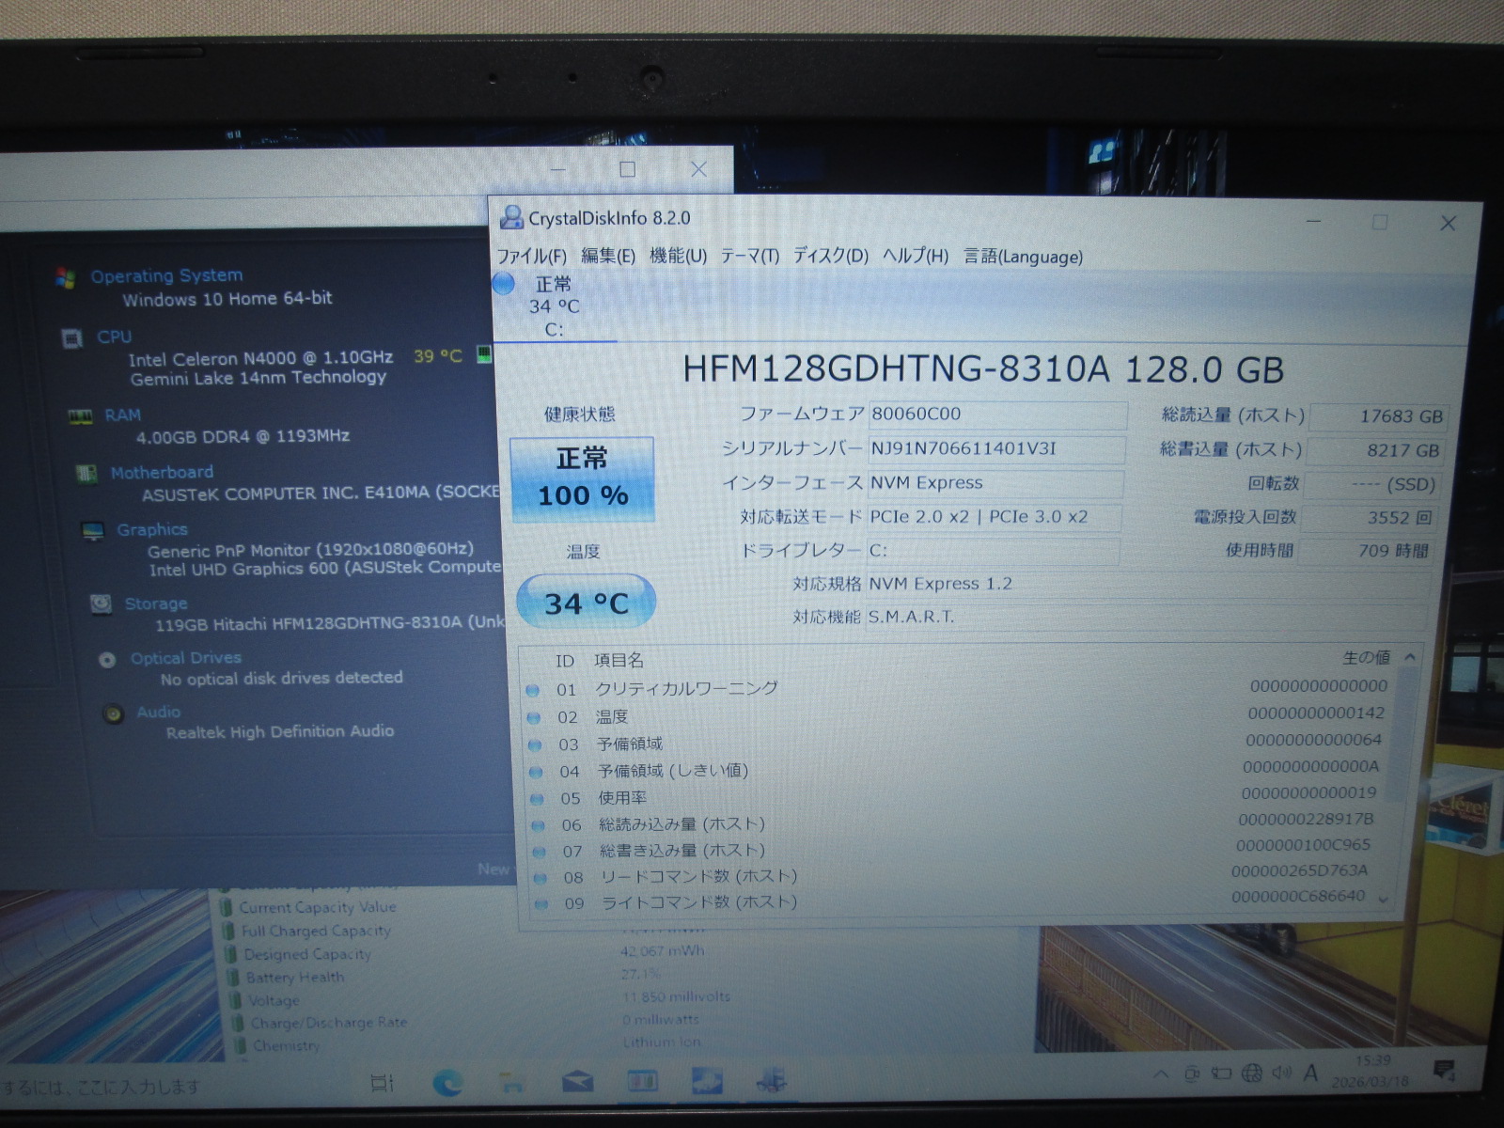Click the 34 °C temperature button
The image size is (1504, 1128).
(x=586, y=603)
